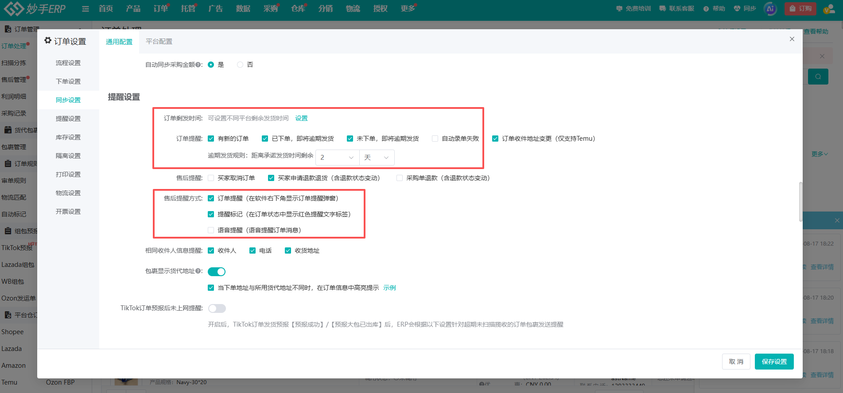Click the 订单管理 sidebar group icon

tap(8, 29)
